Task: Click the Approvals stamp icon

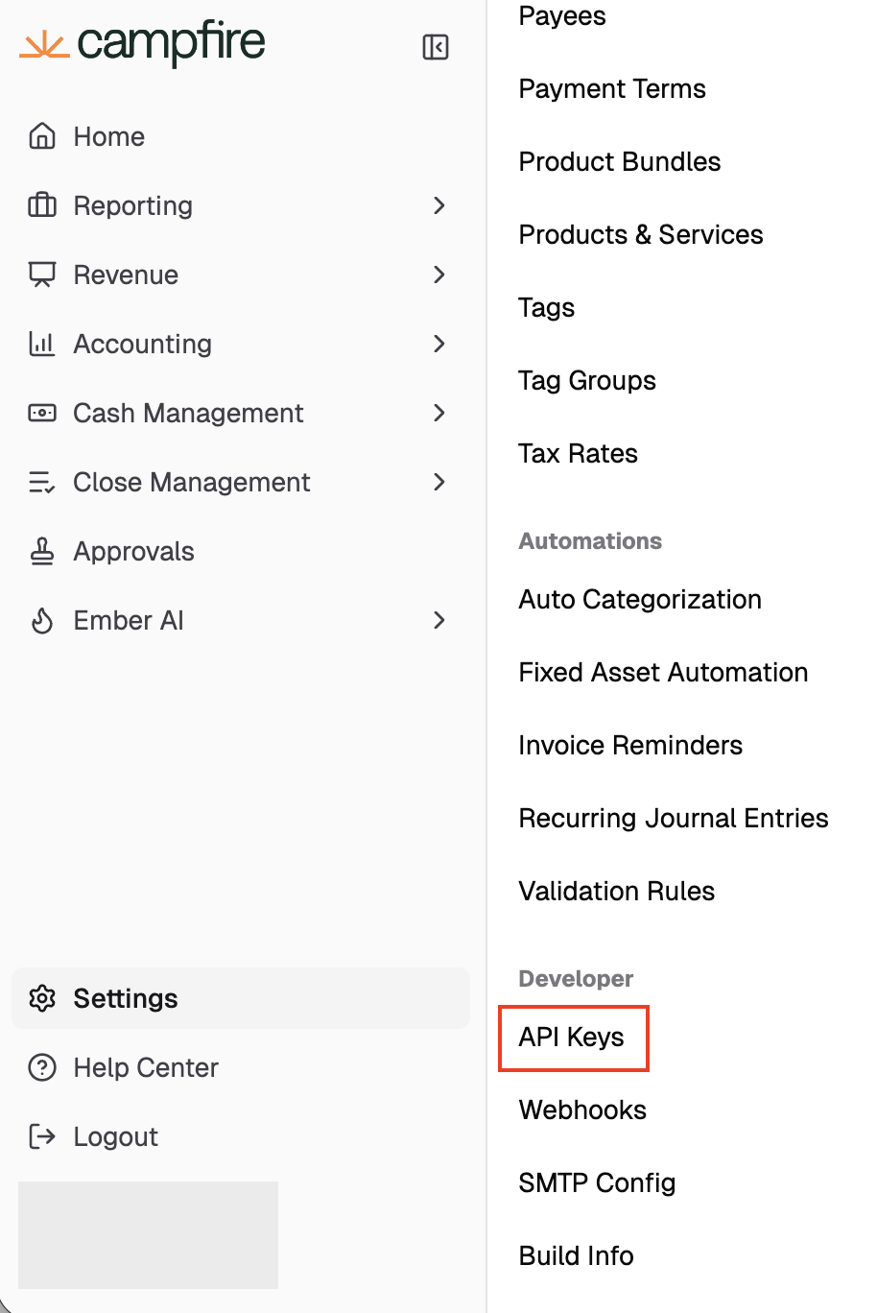Action: (x=42, y=551)
